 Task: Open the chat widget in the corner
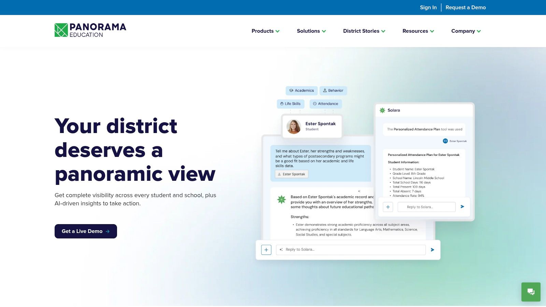pyautogui.click(x=531, y=292)
